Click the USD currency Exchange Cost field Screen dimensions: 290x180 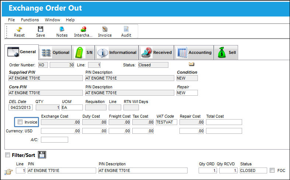(x=60, y=131)
